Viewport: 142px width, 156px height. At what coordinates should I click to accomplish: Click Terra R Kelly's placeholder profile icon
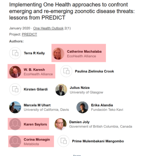point(15,53)
